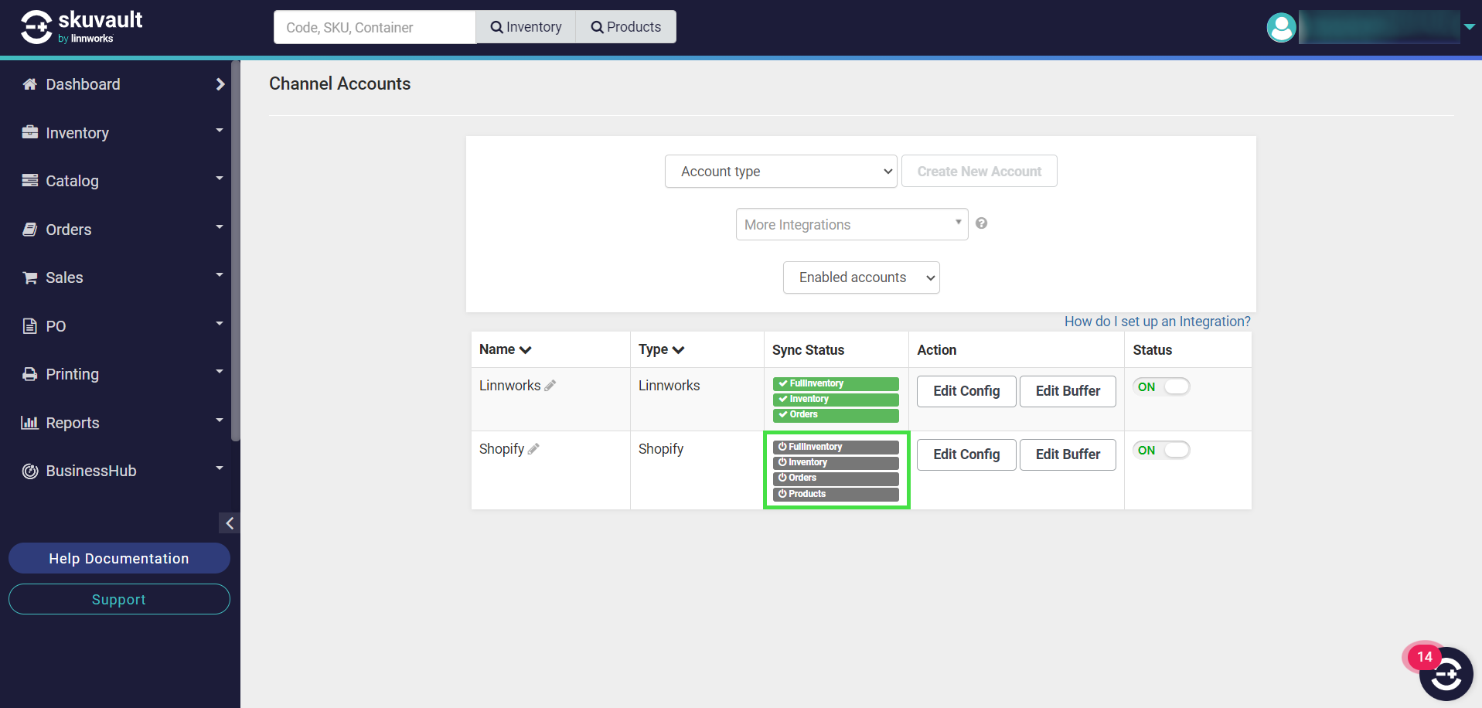1482x708 pixels.
Task: Click the help question mark beside More Integrations
Action: click(x=981, y=223)
